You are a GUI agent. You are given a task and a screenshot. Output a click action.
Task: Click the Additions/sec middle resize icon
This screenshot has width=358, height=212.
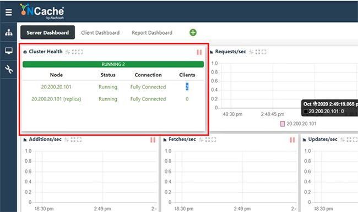(73, 140)
